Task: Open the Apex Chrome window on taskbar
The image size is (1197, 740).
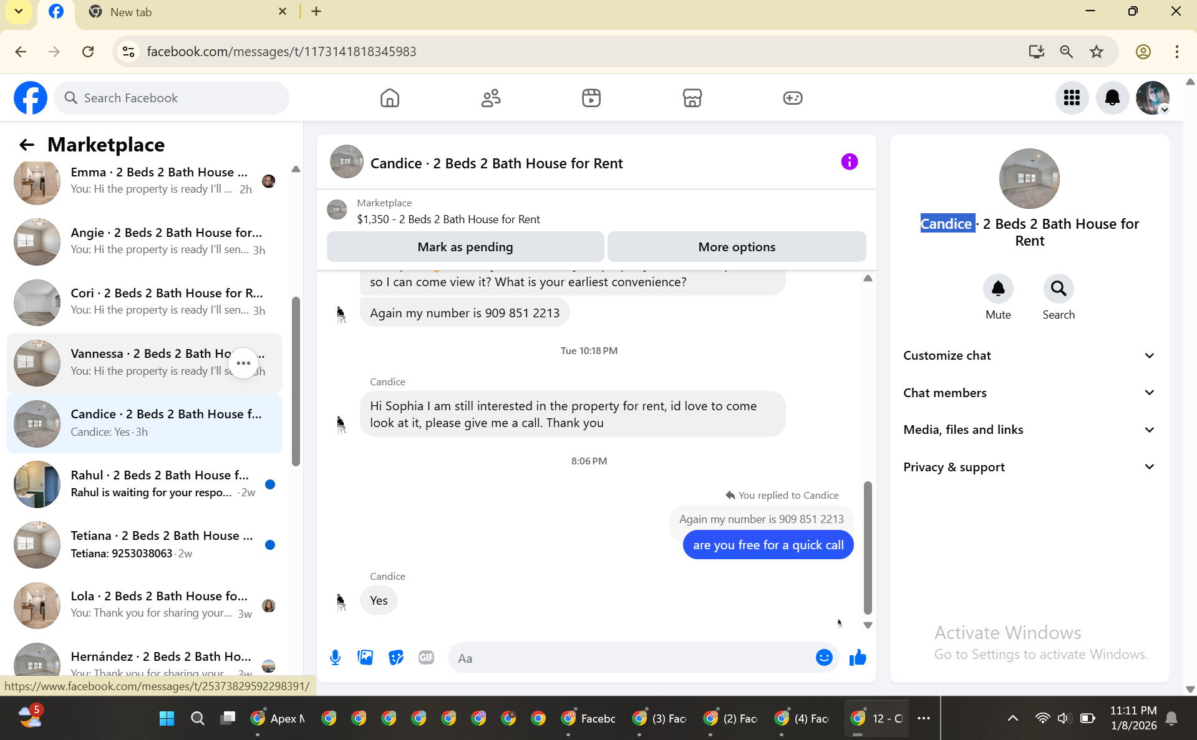Action: (277, 718)
